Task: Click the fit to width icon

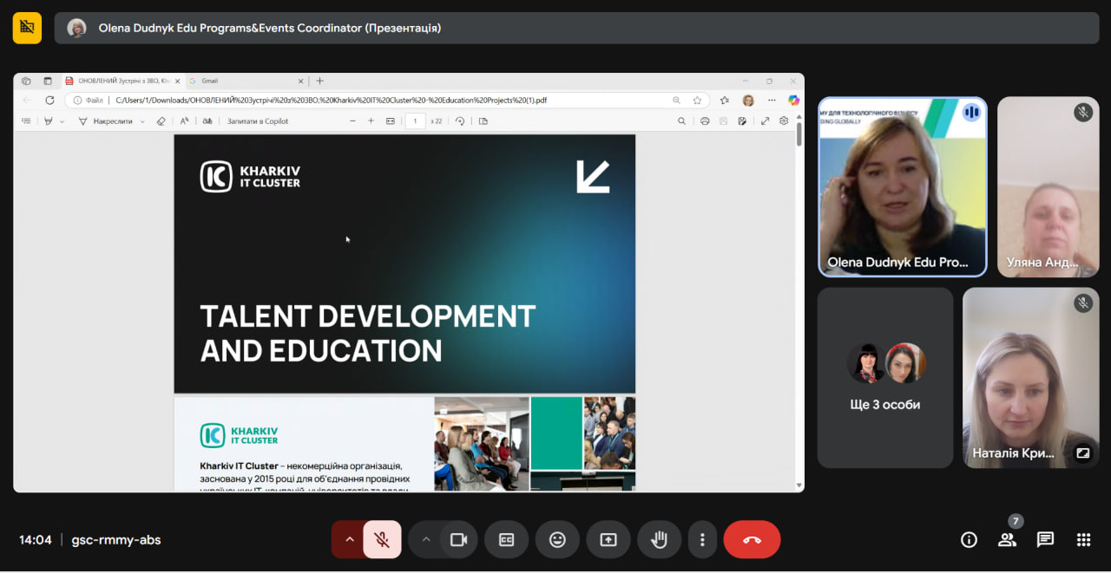Action: coord(391,121)
